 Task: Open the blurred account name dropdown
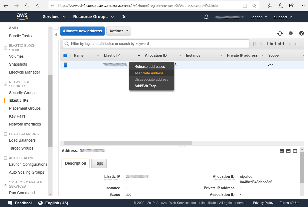point(229,17)
